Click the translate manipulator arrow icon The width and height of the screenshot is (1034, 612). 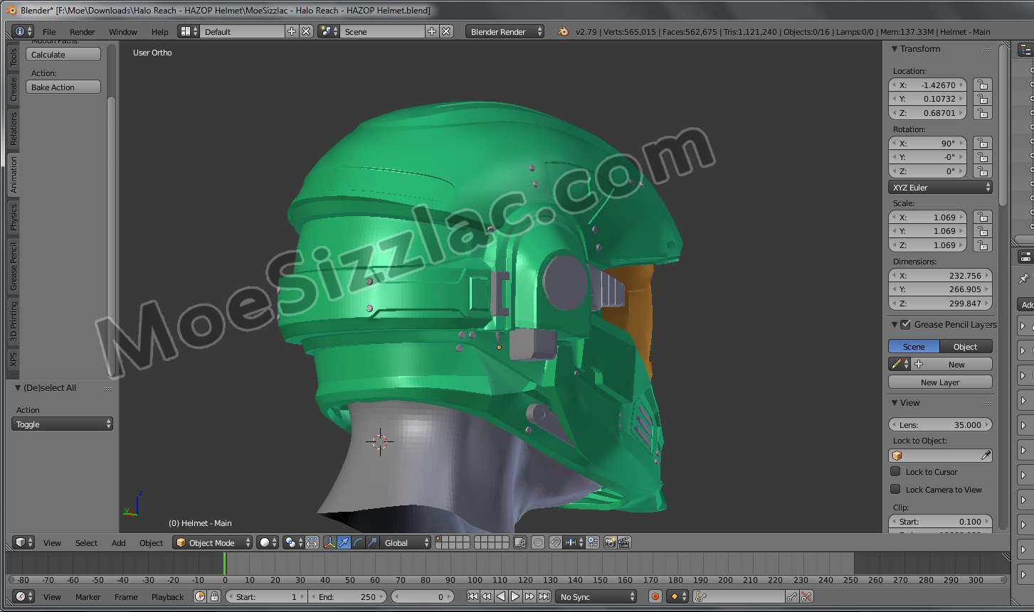coord(344,542)
